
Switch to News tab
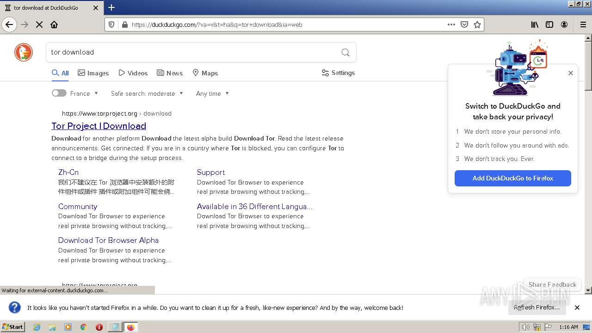(x=170, y=73)
